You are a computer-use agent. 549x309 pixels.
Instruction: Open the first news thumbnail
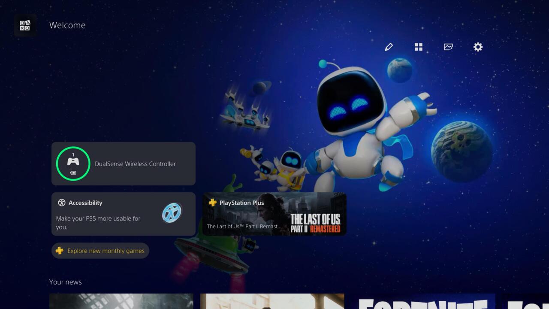coord(121,301)
